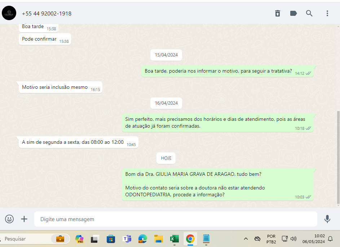Open the Notepad app on taskbar
This screenshot has width=340, height=247.
click(x=206, y=239)
